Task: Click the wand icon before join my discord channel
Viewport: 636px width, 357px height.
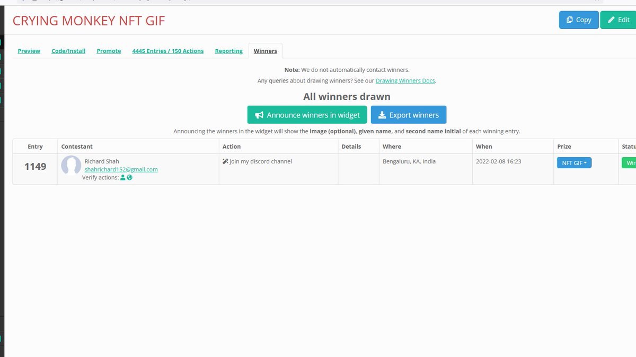Action: pyautogui.click(x=225, y=161)
